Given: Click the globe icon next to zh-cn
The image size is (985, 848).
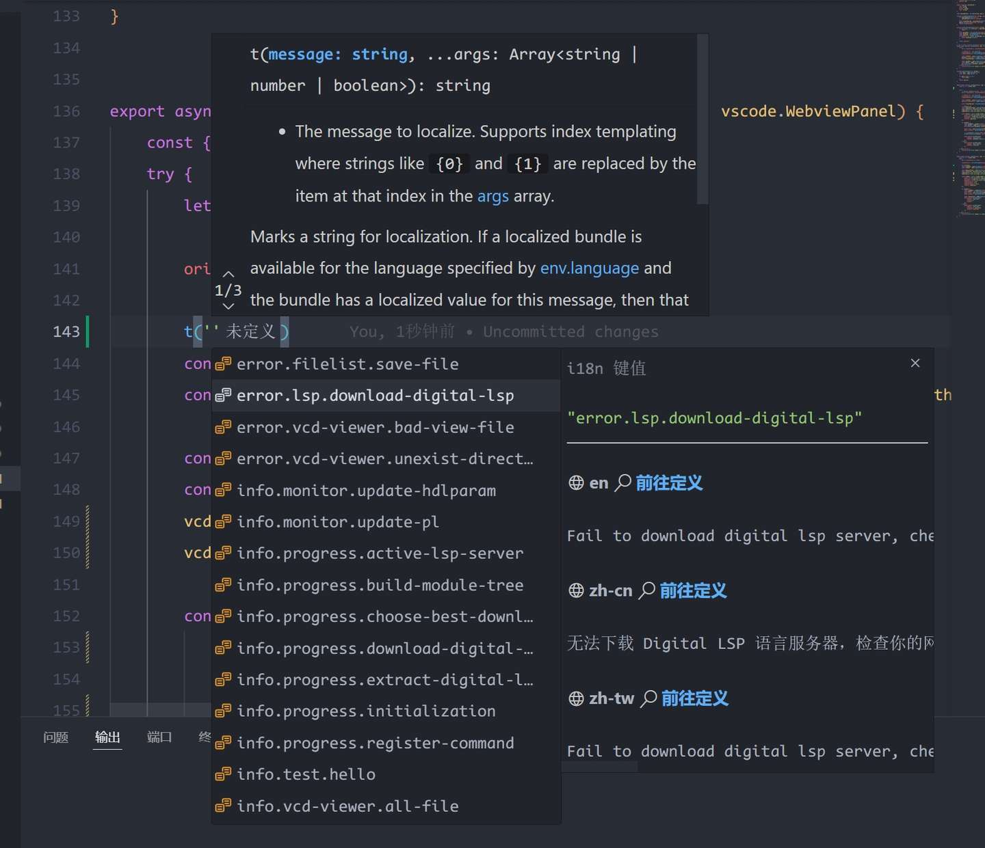Looking at the screenshot, I should (x=576, y=590).
